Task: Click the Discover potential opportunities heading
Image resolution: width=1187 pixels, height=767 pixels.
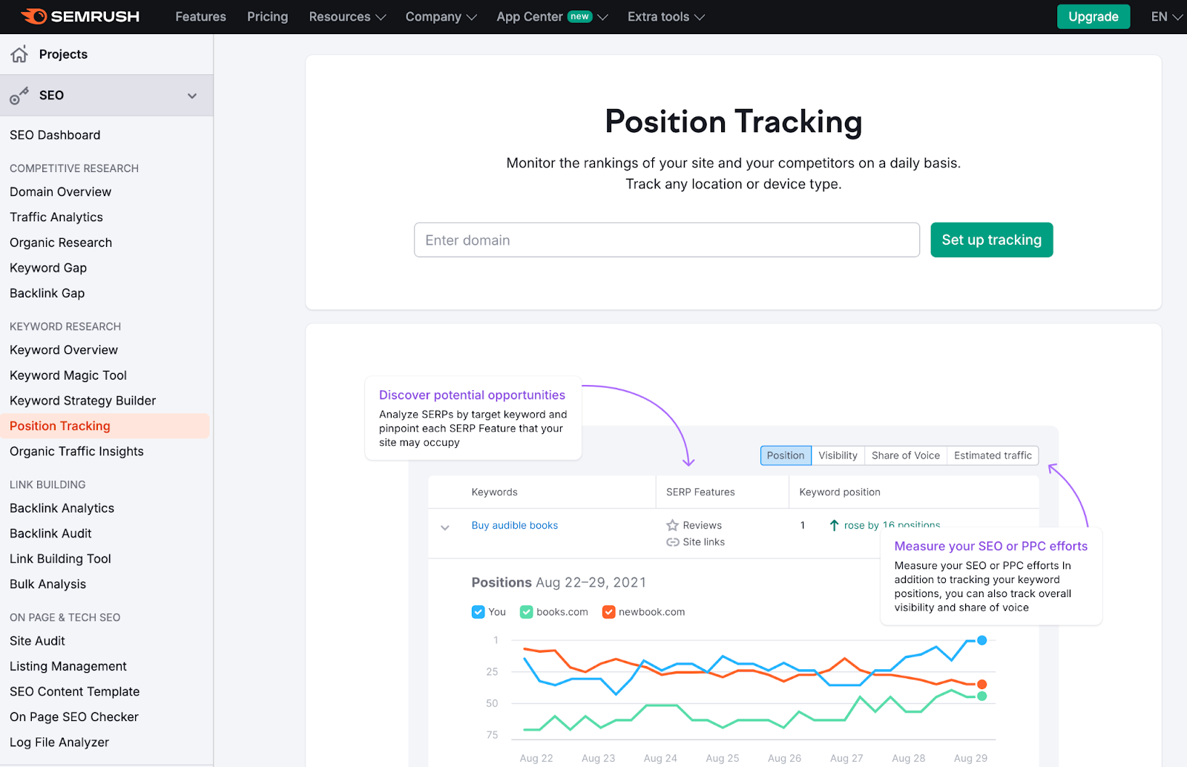Action: pos(472,395)
